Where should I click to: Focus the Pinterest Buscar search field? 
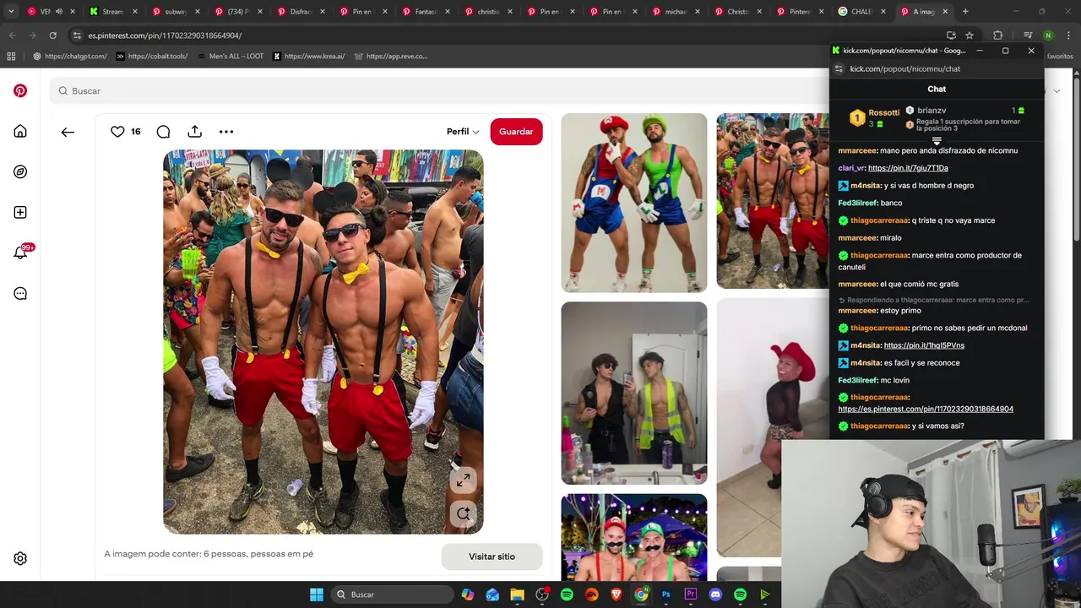[x=439, y=90]
